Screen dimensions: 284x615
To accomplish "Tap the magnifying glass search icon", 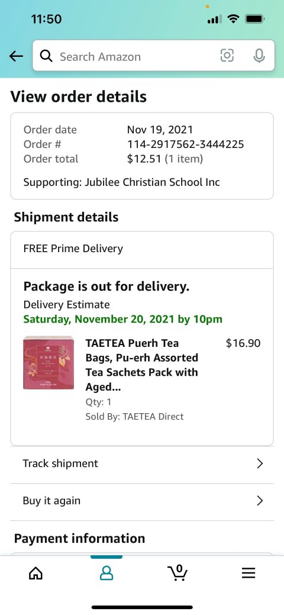I will [46, 56].
